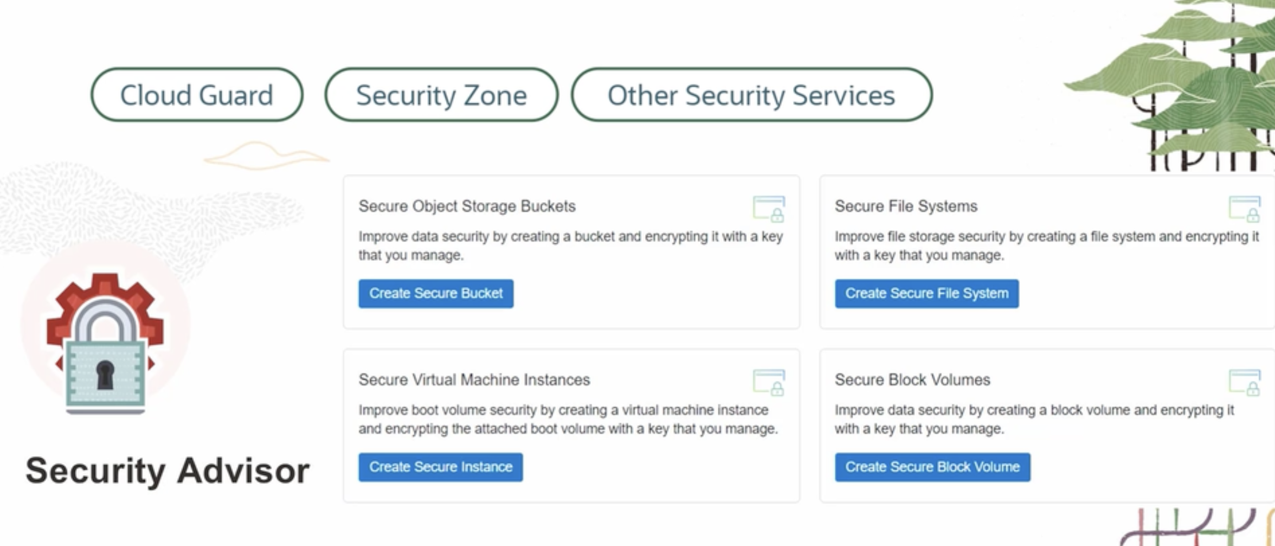Click the tree illustration in the corner
Screen dimensions: 1275x546
click(x=1193, y=81)
